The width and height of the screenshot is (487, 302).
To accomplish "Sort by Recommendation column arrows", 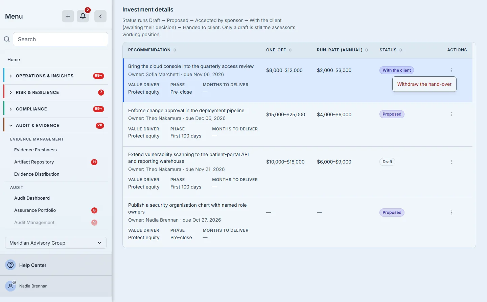I will coord(175,50).
